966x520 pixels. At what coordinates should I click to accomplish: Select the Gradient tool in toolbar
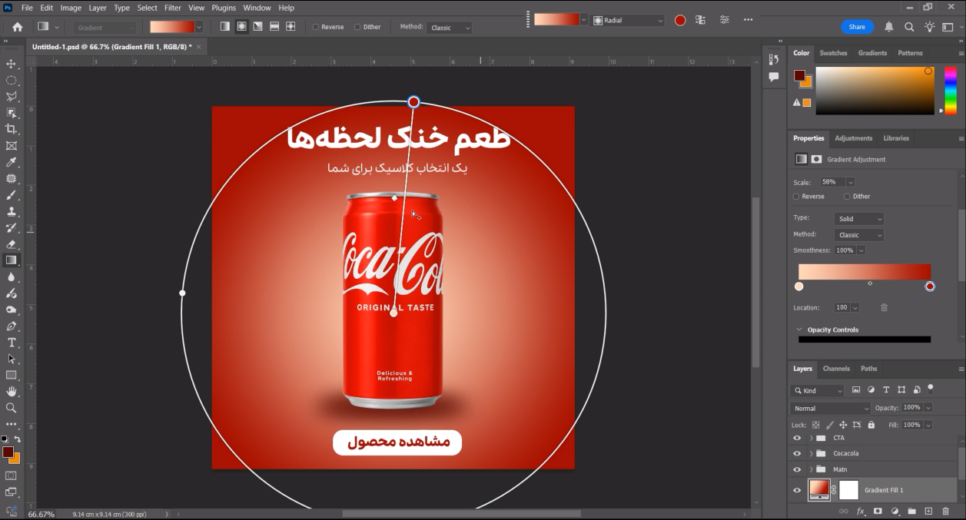coord(12,260)
